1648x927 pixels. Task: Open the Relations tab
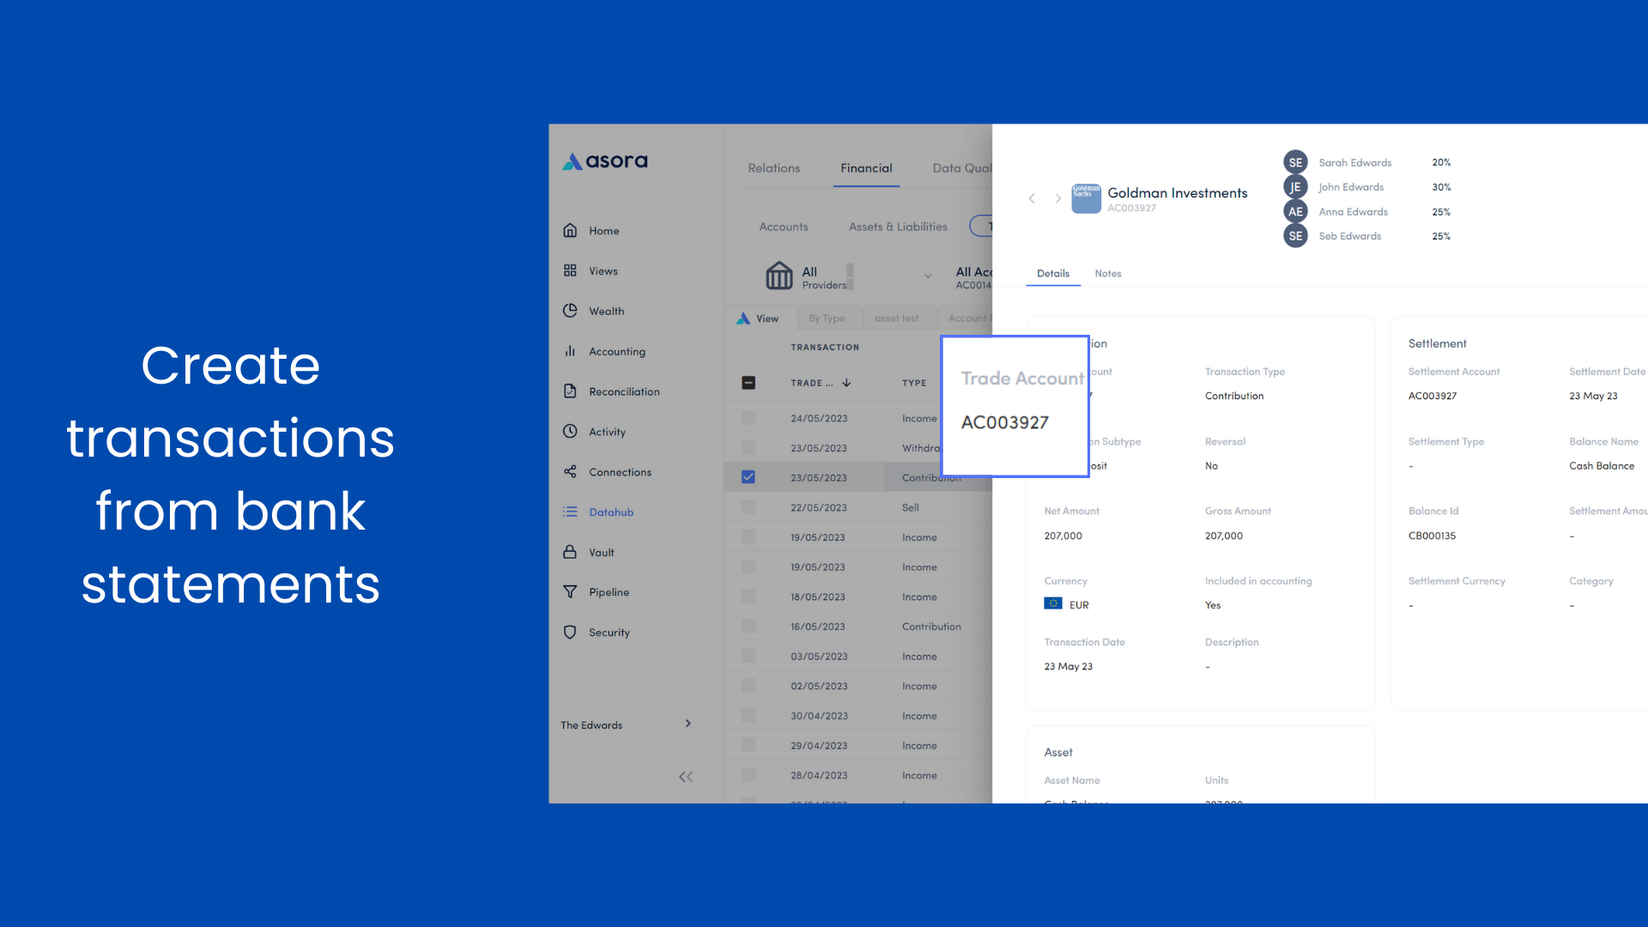coord(773,168)
